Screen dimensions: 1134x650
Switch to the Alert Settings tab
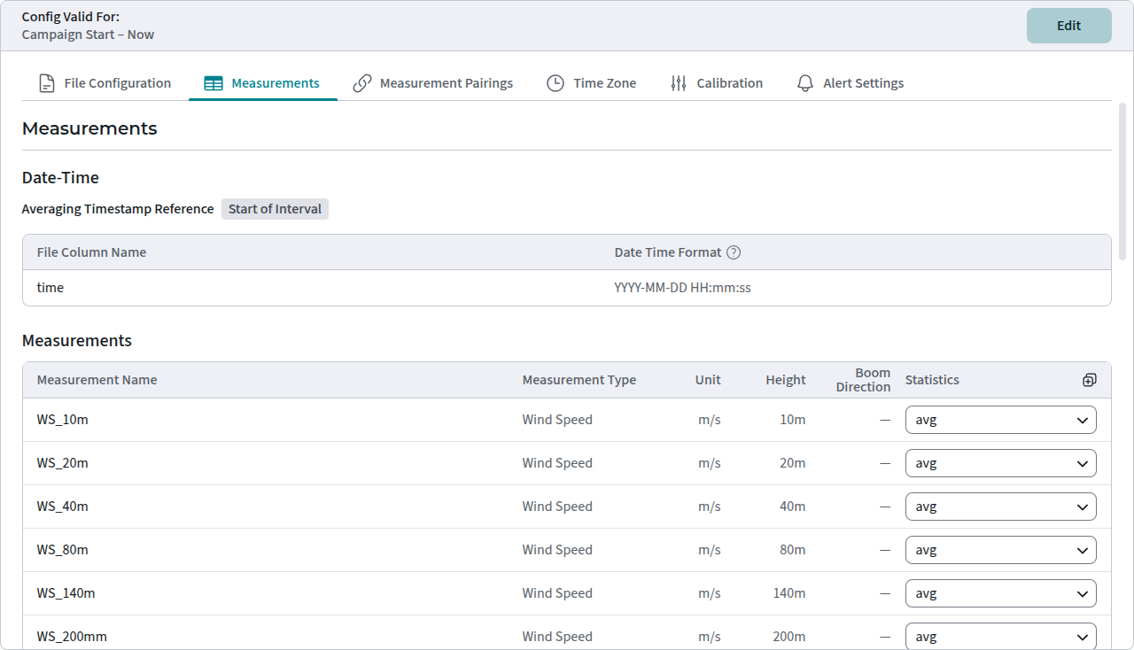[850, 83]
